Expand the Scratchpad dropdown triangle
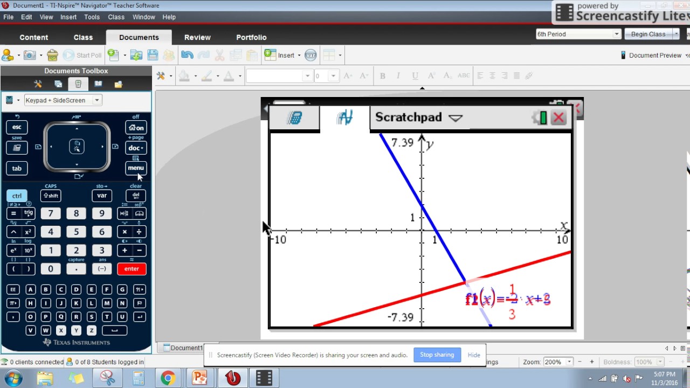 456,118
